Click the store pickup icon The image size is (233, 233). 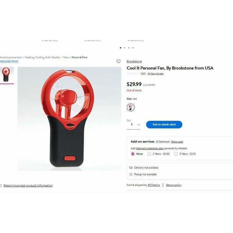(x=131, y=174)
